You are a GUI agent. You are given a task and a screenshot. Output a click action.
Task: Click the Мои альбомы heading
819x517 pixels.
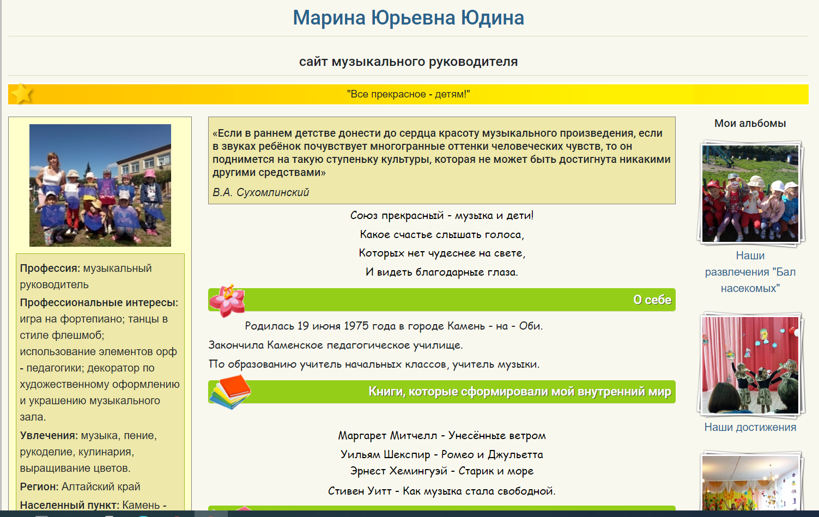click(x=750, y=123)
